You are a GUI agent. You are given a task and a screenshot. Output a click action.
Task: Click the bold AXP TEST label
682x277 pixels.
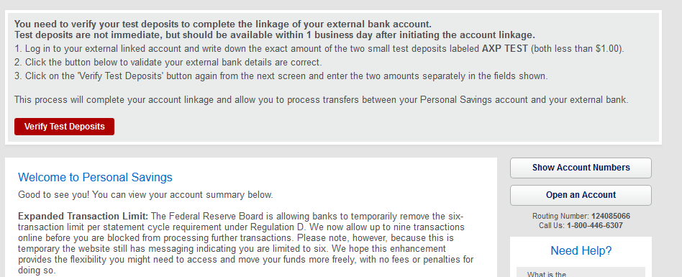point(504,49)
